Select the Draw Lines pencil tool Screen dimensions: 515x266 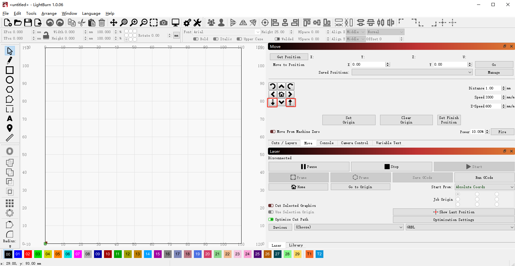(x=10, y=60)
